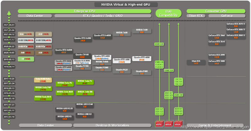Select the green T4 (16GB) box

coord(26,59)
